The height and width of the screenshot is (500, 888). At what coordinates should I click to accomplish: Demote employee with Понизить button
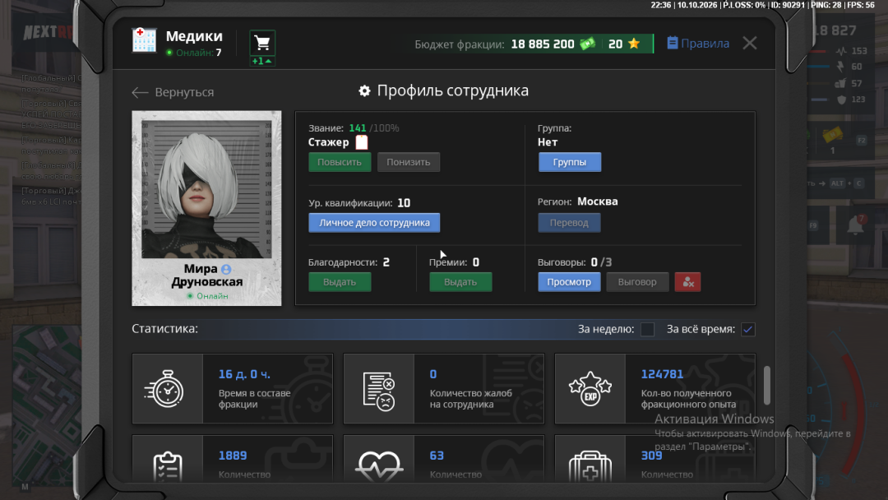[409, 162]
